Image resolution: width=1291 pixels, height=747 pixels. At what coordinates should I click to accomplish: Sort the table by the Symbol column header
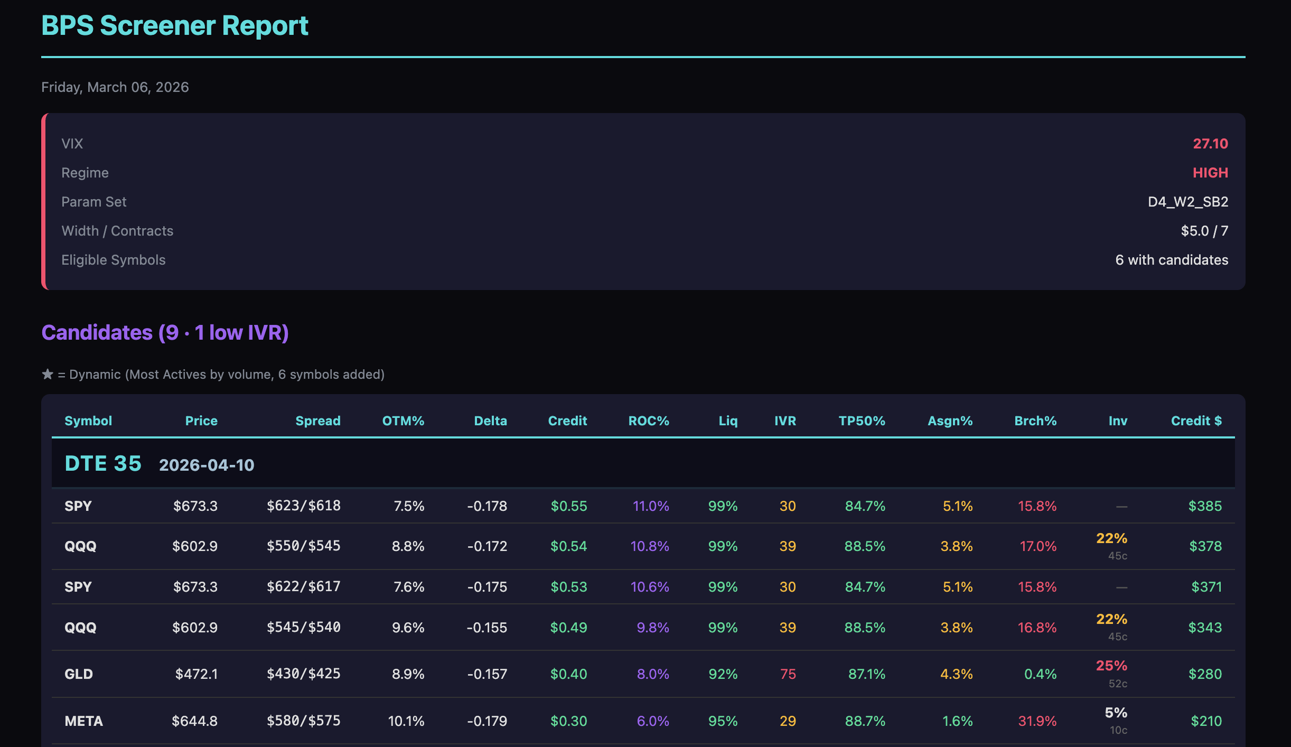[88, 421]
